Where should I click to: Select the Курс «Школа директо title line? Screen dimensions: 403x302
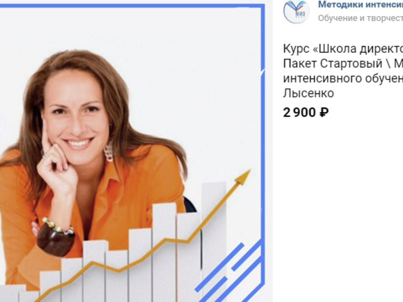343,49
